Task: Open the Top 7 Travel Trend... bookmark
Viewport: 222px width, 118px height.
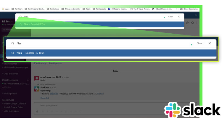Action: (140, 9)
